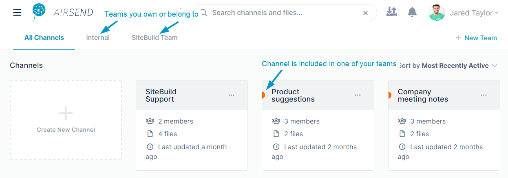
Task: Open Company meeting notes three-dot menu
Action: point(484,95)
